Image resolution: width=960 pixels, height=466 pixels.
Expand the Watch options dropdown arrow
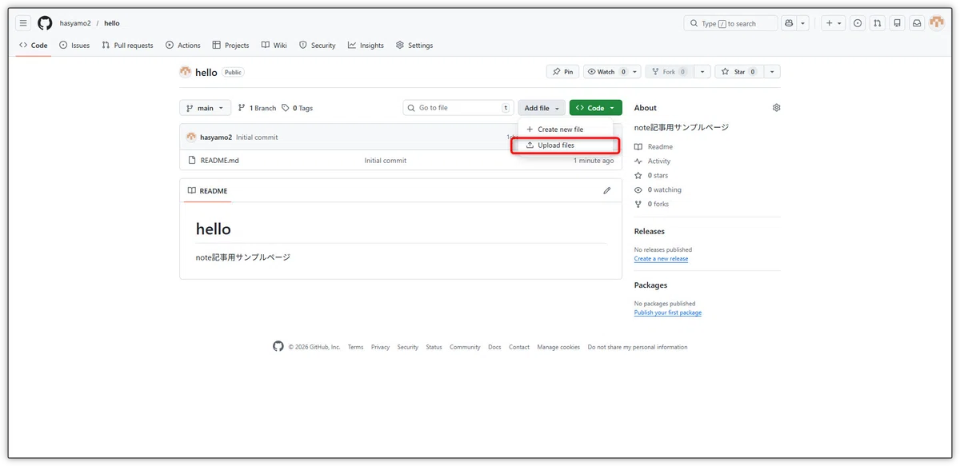tap(635, 72)
